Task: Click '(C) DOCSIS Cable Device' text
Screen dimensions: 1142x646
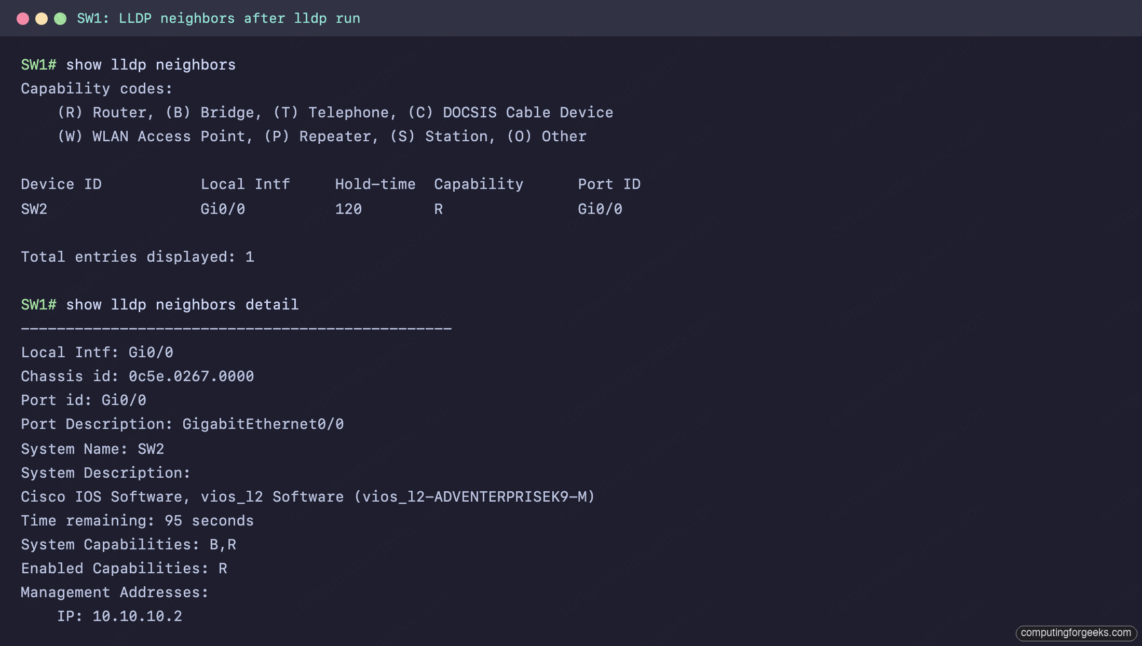Action: [x=510, y=113]
